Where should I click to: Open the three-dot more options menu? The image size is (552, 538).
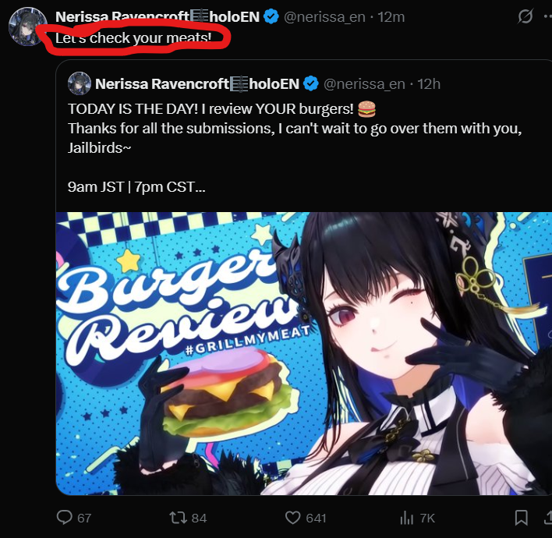[x=548, y=16]
